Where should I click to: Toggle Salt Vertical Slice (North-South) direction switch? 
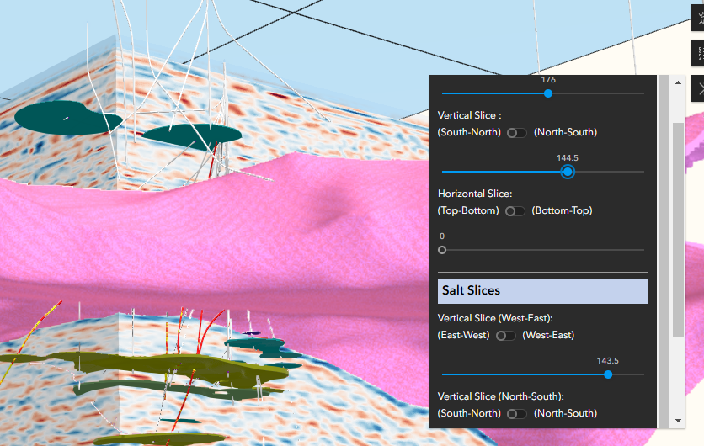pos(516,414)
